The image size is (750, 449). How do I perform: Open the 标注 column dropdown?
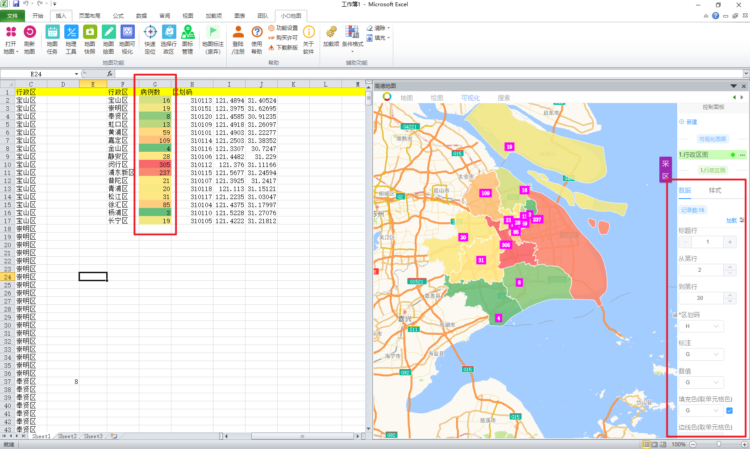coord(701,354)
